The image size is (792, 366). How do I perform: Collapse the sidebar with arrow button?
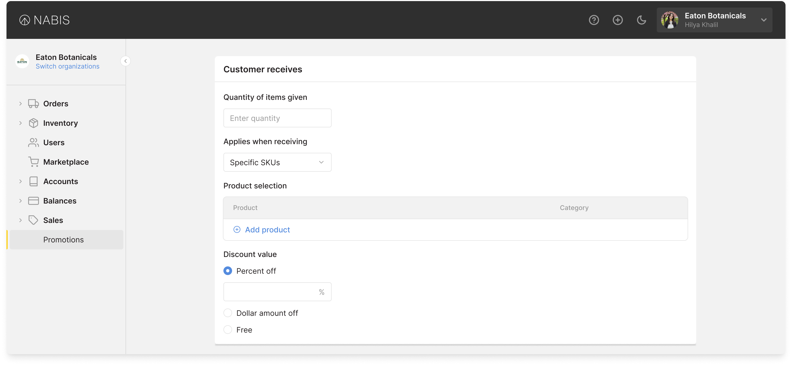click(126, 61)
